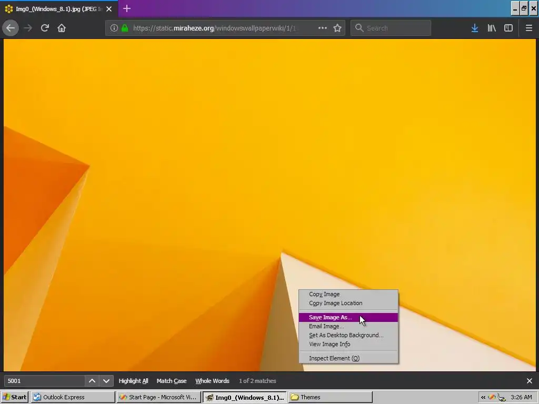Click the forward navigation arrow
This screenshot has width=539, height=404.
tap(28, 28)
